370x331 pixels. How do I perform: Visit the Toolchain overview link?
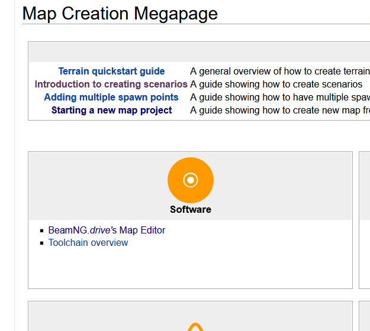click(x=88, y=243)
